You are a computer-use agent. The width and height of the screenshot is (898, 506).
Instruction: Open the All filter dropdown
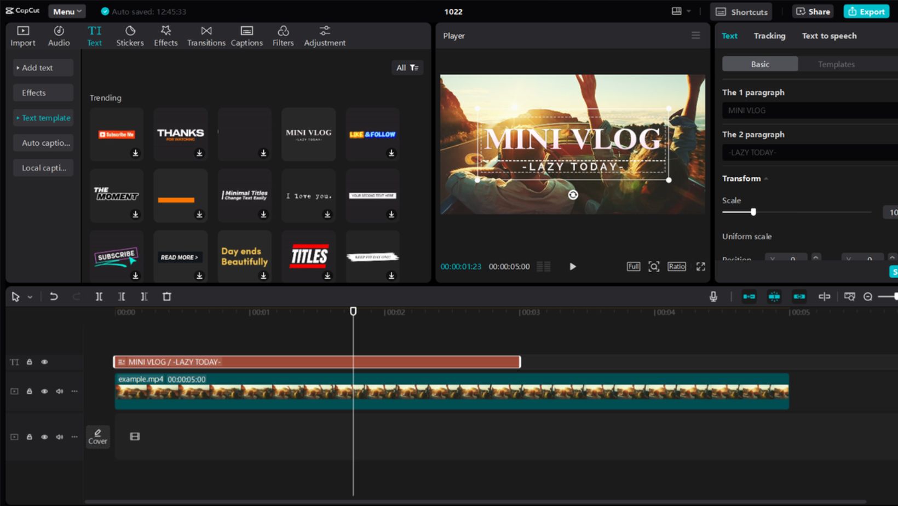[407, 67]
